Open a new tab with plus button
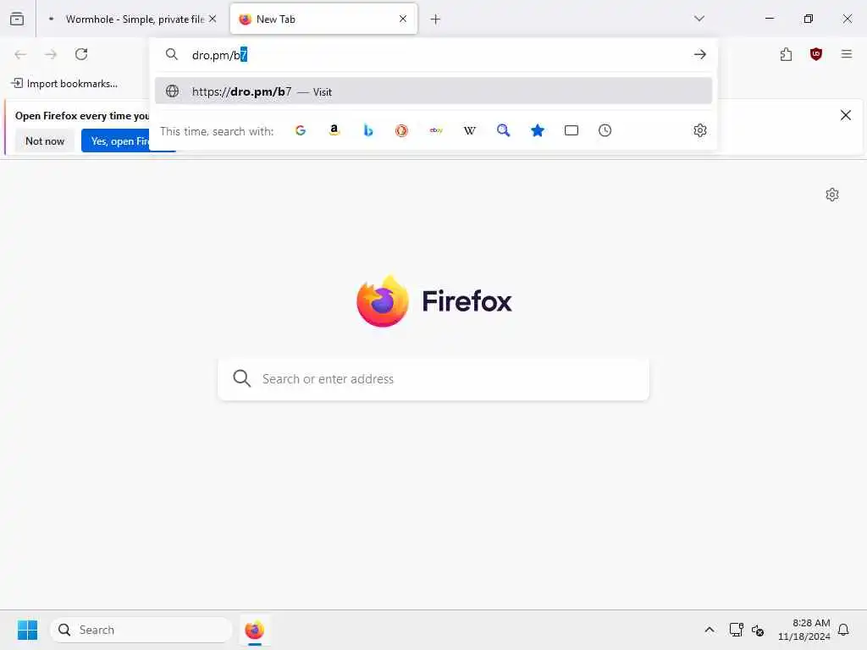 pos(436,19)
